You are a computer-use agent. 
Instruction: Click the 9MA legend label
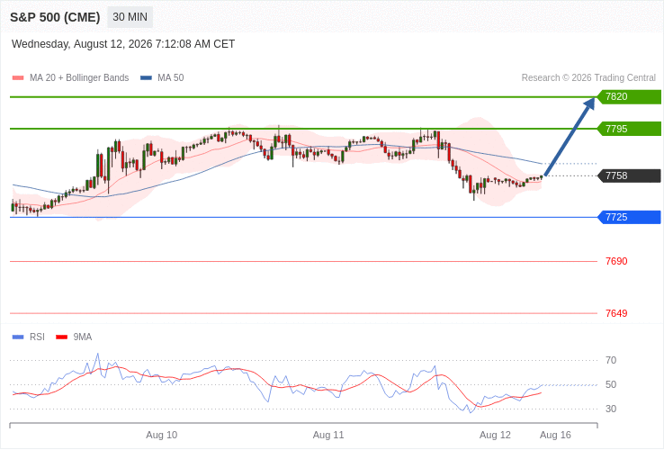(x=83, y=337)
